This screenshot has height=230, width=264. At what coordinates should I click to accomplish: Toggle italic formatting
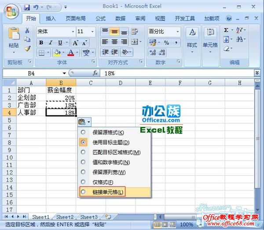51,43
